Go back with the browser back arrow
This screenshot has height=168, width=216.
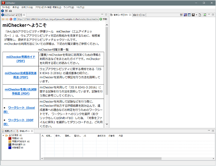(3, 19)
